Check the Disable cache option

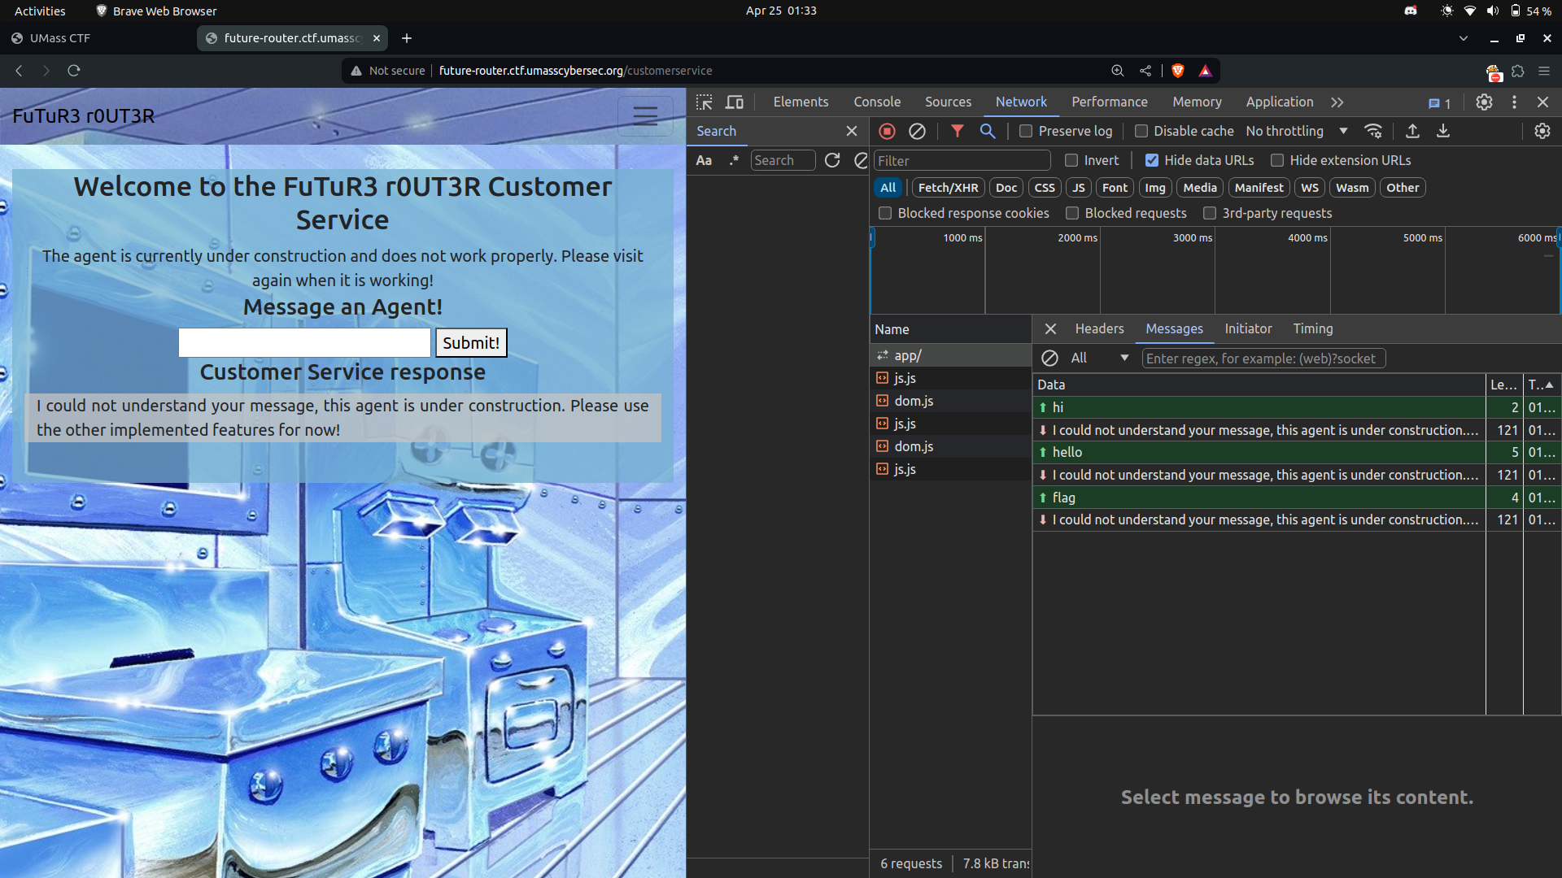click(1141, 131)
